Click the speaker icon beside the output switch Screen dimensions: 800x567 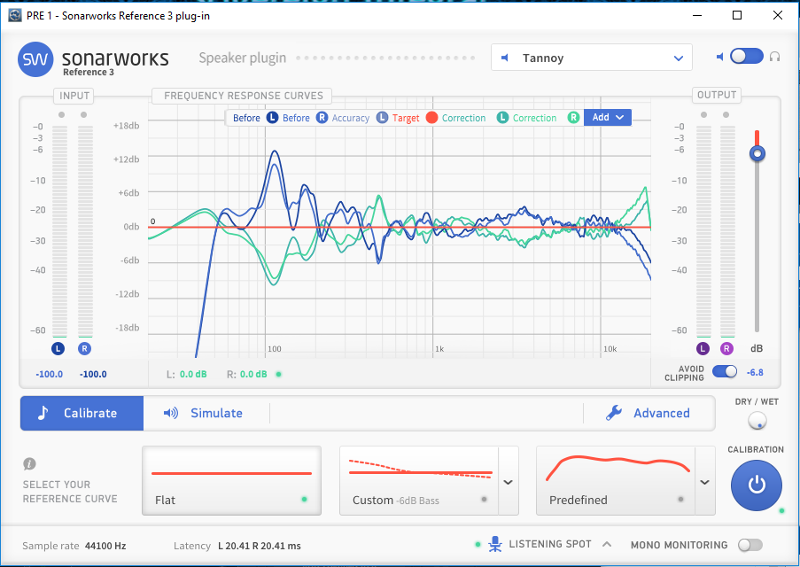pyautogui.click(x=720, y=57)
